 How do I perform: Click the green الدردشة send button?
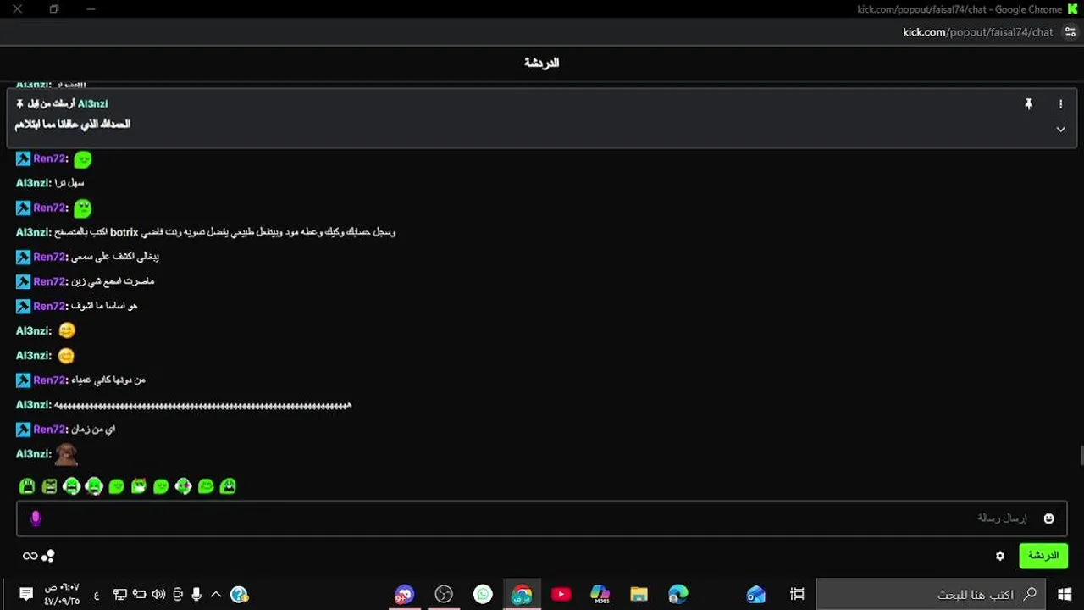[x=1043, y=556]
